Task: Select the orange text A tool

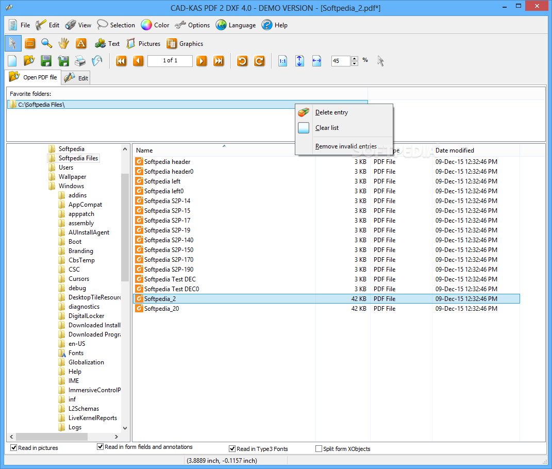Action: 81,44
